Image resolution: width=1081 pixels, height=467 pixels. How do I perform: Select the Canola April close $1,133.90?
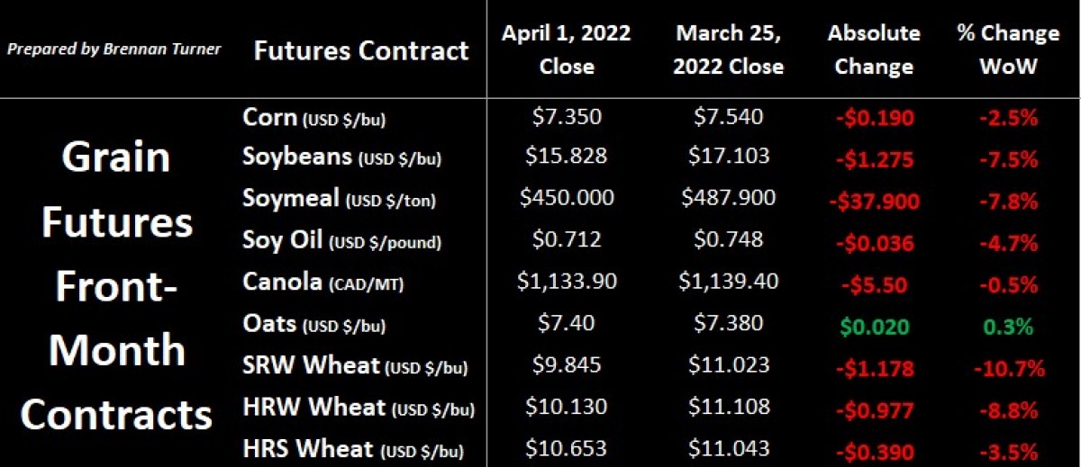568,282
